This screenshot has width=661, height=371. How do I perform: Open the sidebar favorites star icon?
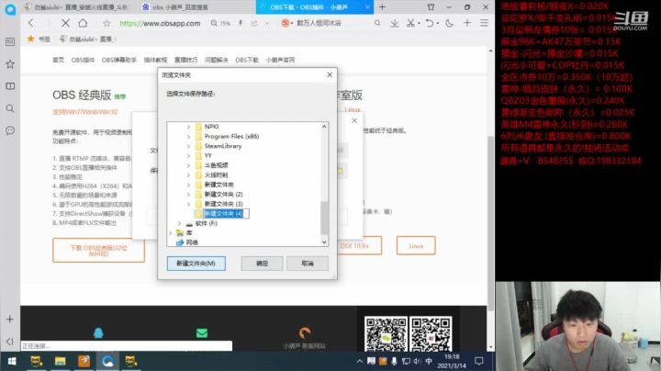[10, 64]
